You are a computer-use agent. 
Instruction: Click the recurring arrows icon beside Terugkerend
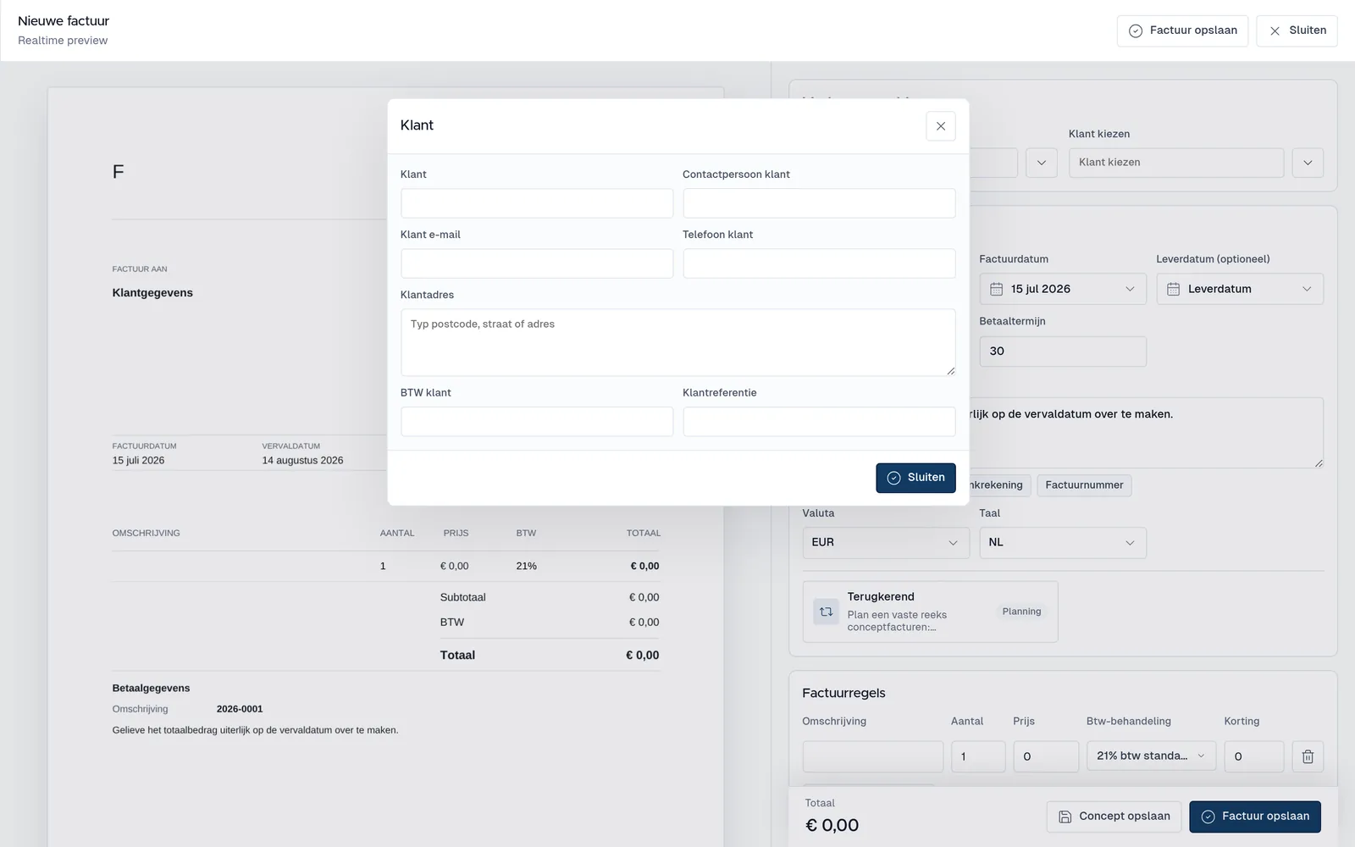pos(826,612)
